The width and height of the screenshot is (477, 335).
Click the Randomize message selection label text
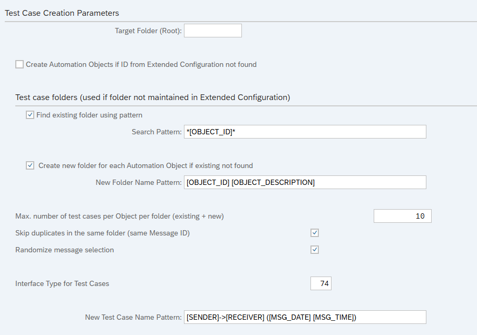pyautogui.click(x=64, y=250)
